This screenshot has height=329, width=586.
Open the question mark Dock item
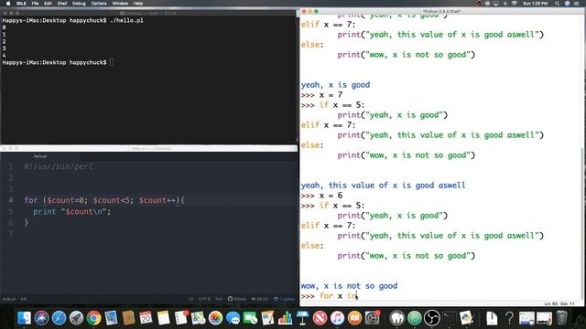point(509,318)
